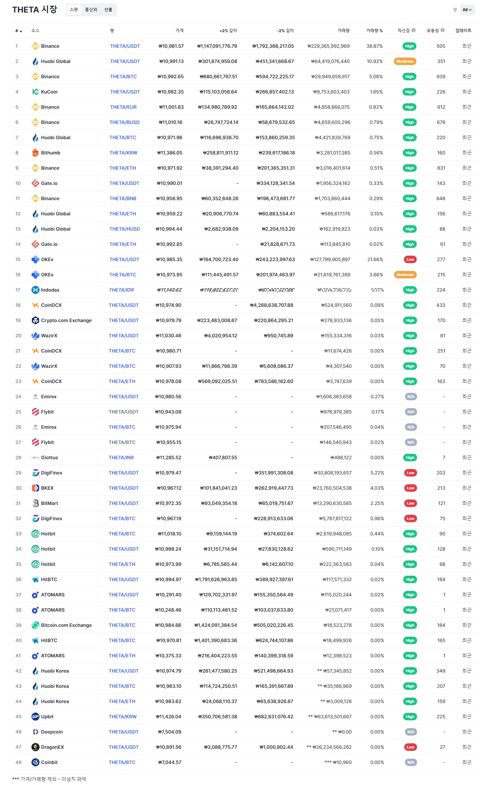Click volume ₩229,365,992,969 in row 1
This screenshot has width=484, height=785.
click(329, 46)
